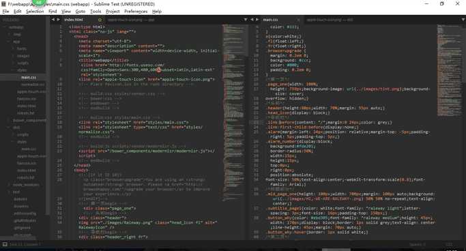This screenshot has width=466, height=251.
Task: Click previous-tab arrow in right pane
Action: pyautogui.click(x=252, y=20)
